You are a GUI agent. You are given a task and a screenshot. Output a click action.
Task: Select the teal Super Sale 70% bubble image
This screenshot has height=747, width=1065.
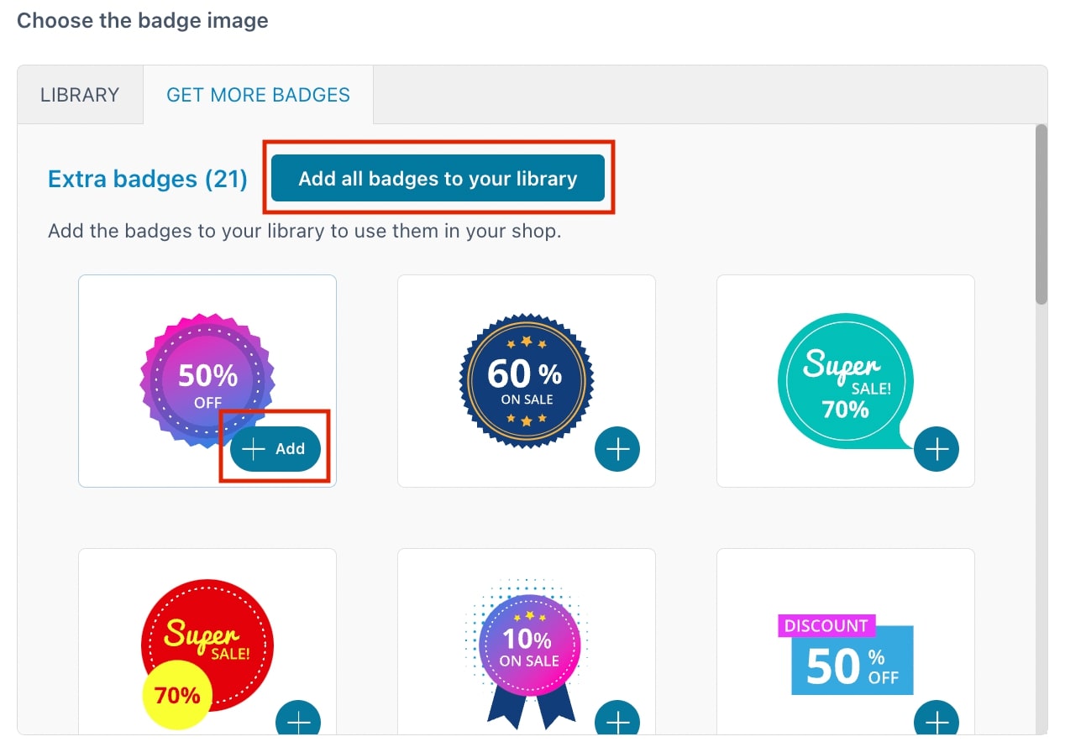click(846, 381)
